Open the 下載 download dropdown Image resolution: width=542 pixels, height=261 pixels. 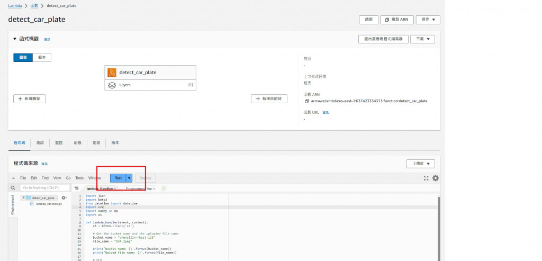pyautogui.click(x=422, y=39)
